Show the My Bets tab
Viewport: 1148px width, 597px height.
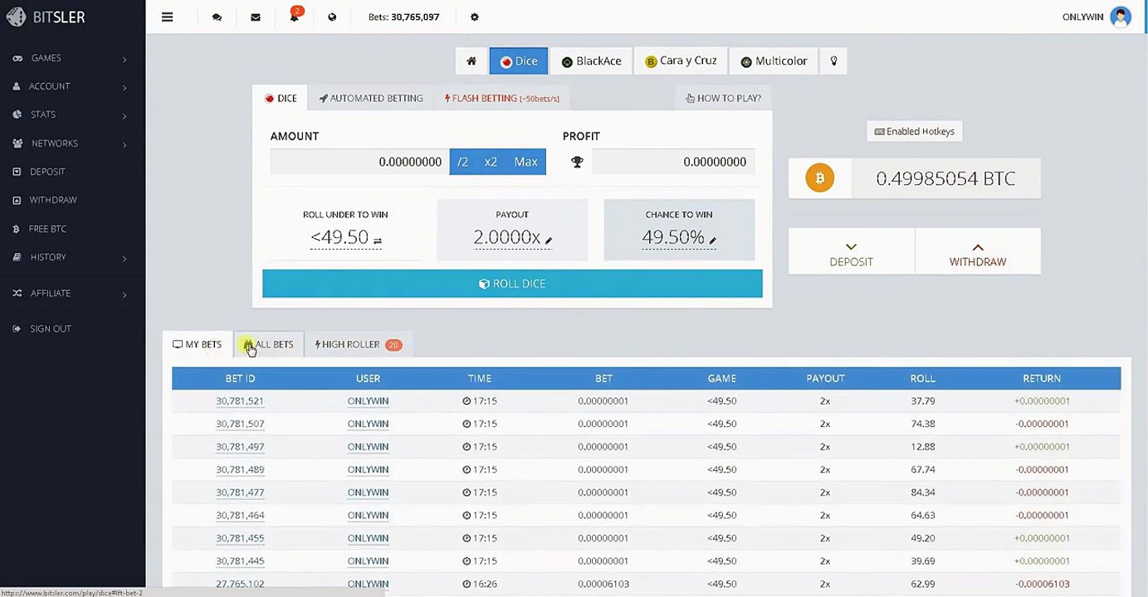[198, 344]
